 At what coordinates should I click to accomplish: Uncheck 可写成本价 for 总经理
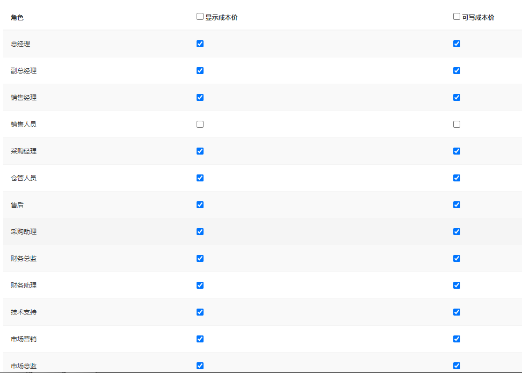[x=456, y=43]
